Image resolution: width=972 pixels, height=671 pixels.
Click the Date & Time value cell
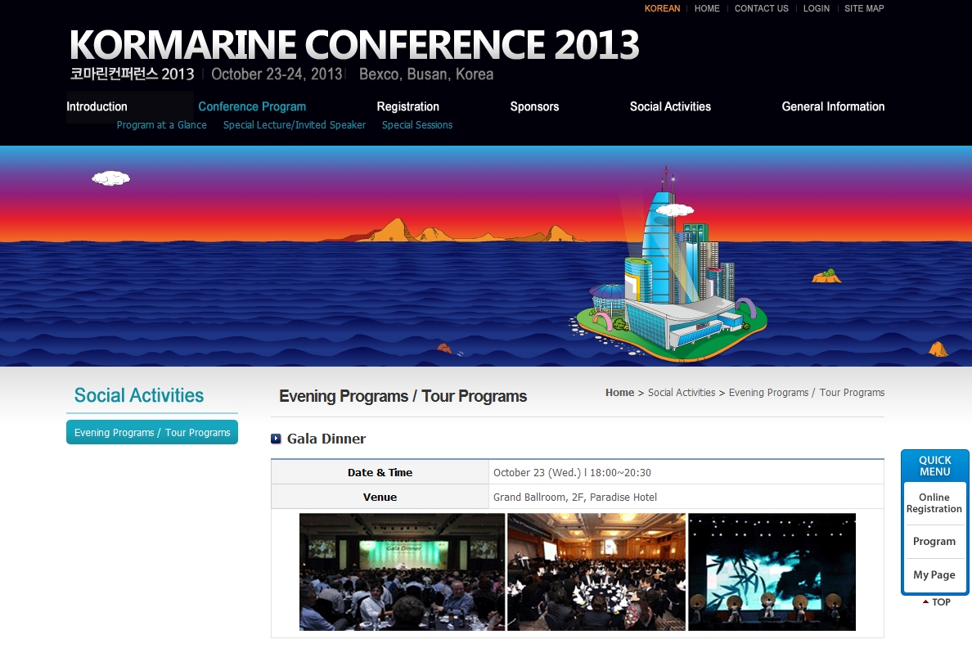coord(686,472)
